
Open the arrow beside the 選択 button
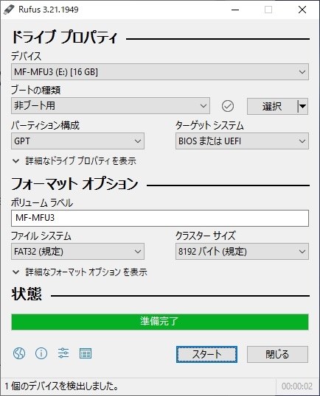[302, 106]
